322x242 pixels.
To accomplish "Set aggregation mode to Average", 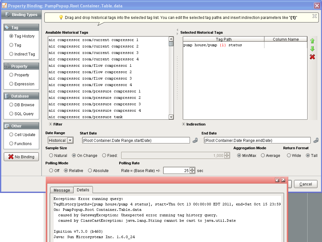I will (x=271, y=155).
